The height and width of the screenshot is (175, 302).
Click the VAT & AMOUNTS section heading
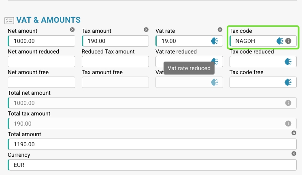tap(48, 20)
